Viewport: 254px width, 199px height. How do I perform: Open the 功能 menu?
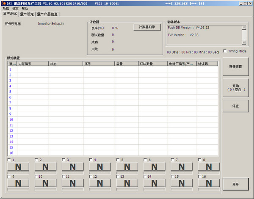(6, 8)
